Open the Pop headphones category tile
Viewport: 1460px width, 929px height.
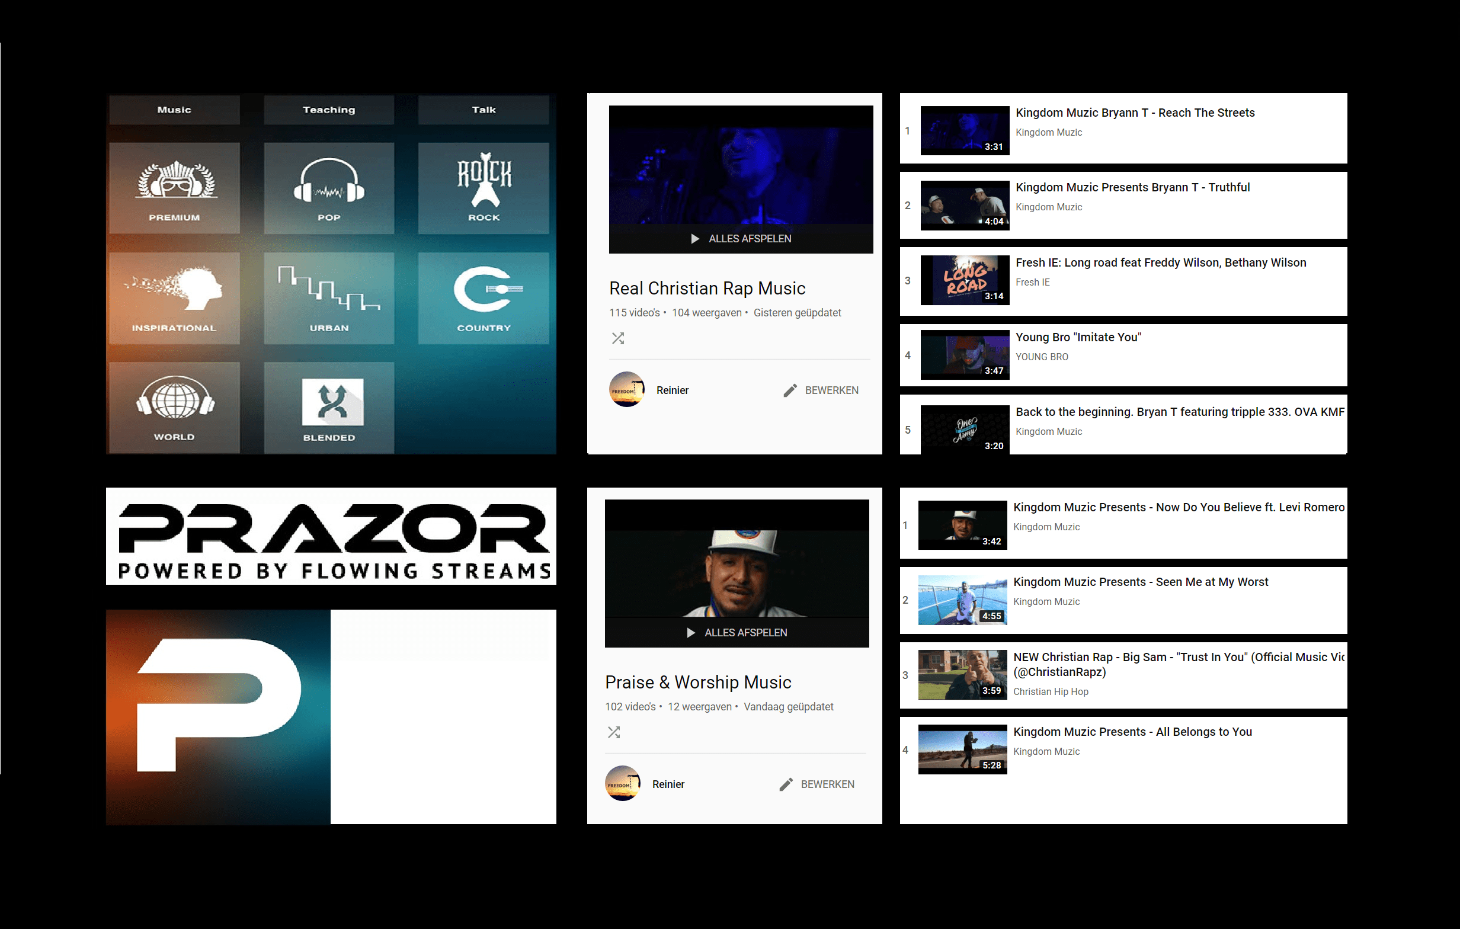coord(329,188)
